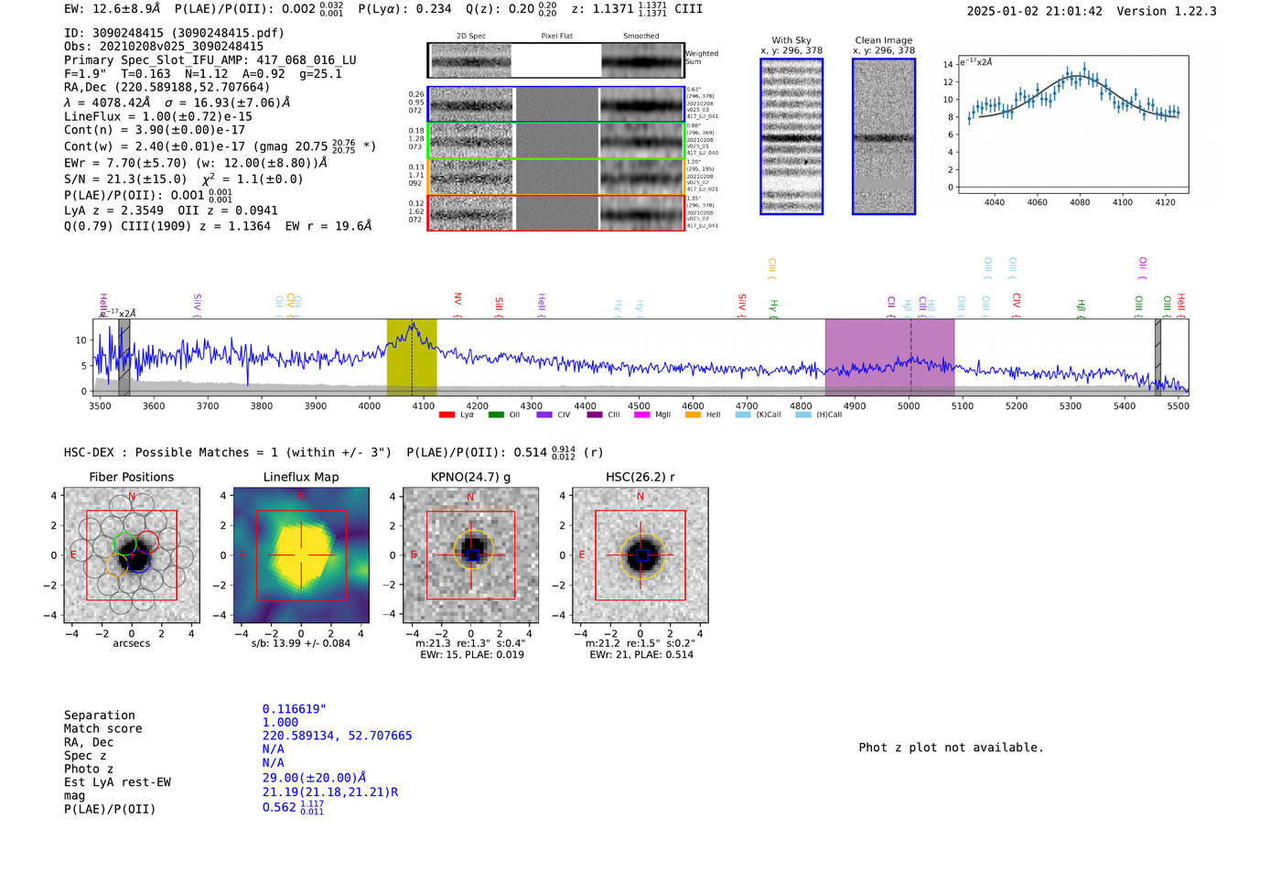Viewport: 1281px width, 872px height.
Task: Click the orange HeII legend swatch
Action: pyautogui.click(x=693, y=414)
